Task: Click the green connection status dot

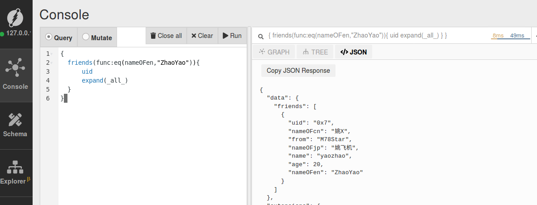Action: pos(2,34)
